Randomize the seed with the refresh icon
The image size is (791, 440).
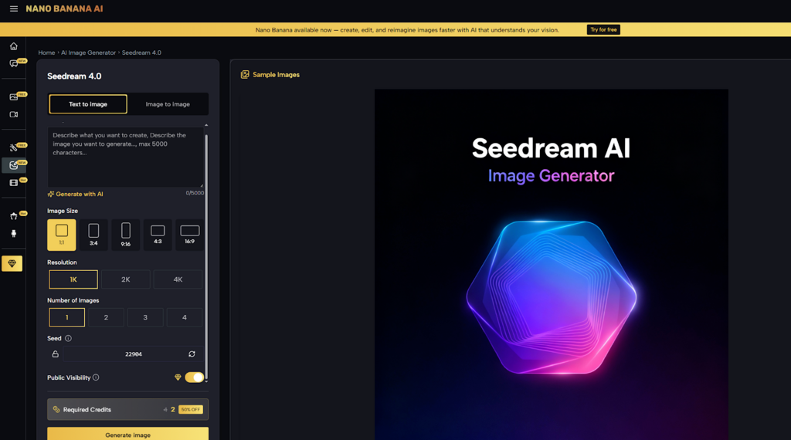pyautogui.click(x=192, y=354)
